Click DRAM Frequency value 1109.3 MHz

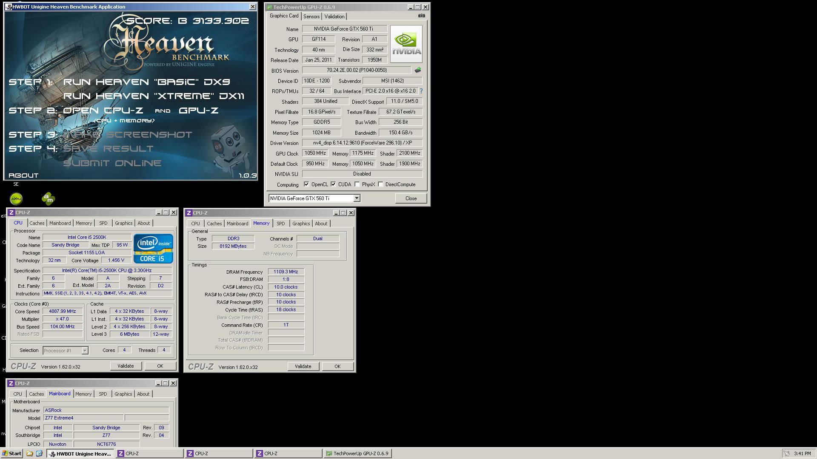click(286, 272)
